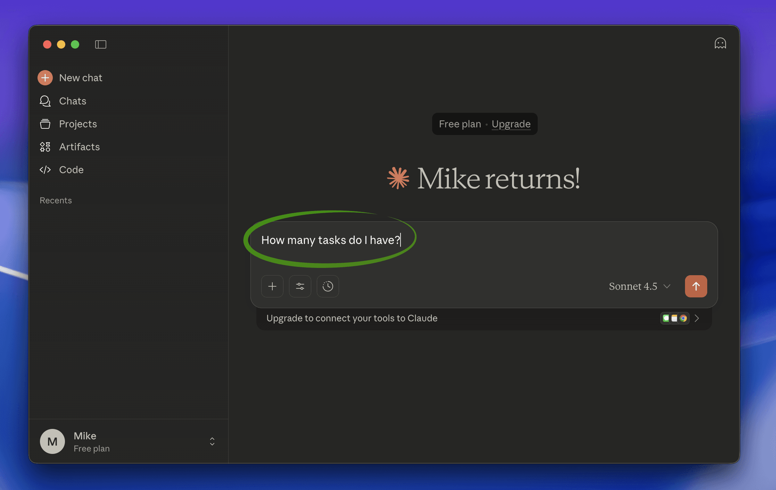
Task: Click the connector app icons group
Action: click(675, 318)
